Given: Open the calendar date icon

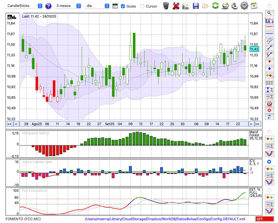Looking at the screenshot, I should pyautogui.click(x=254, y=6).
